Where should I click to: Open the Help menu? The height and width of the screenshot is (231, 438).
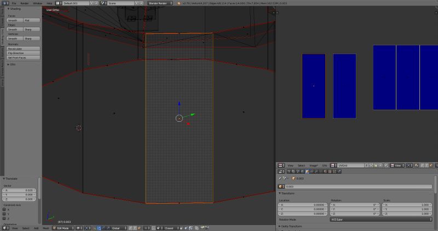(49, 3)
